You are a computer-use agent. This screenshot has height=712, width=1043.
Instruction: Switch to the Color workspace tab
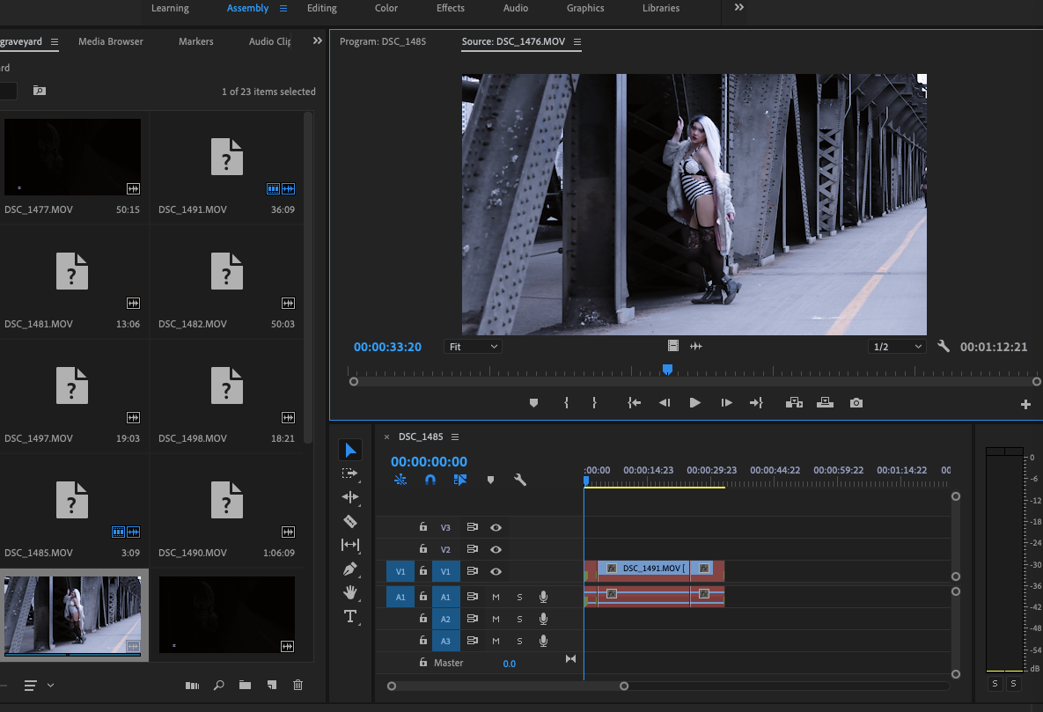coord(386,8)
